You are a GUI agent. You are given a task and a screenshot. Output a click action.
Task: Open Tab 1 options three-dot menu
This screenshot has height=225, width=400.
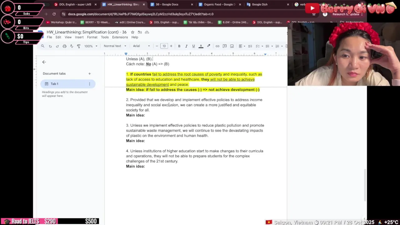pos(89,84)
